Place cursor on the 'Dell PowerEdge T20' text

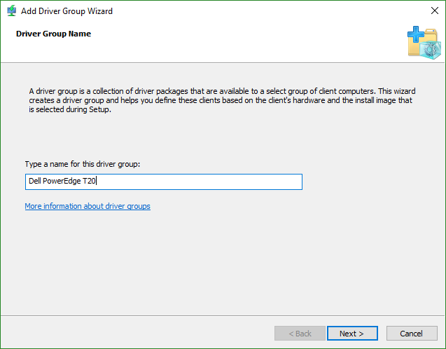click(62, 181)
